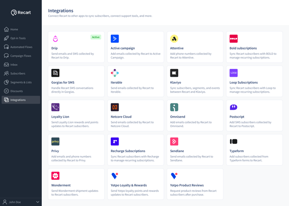The width and height of the screenshot is (289, 206).
Task: Click the Postscript purple bubble icon
Action: click(233, 107)
